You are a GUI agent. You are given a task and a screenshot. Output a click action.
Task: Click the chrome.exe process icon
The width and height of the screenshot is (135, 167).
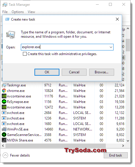[x=4, y=91]
